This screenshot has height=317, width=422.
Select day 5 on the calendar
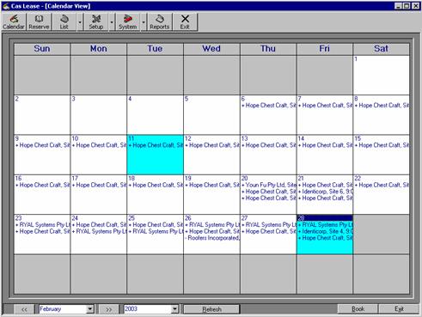click(211, 115)
